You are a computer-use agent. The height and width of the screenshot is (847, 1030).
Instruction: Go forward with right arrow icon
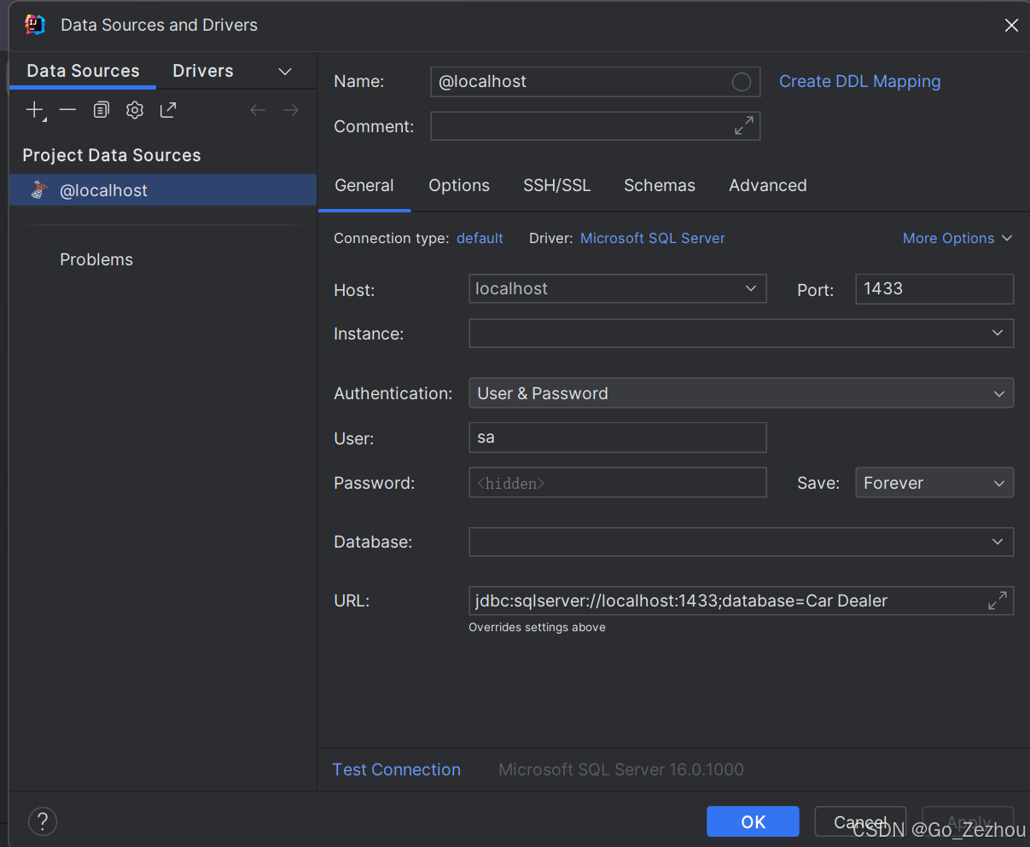click(291, 110)
